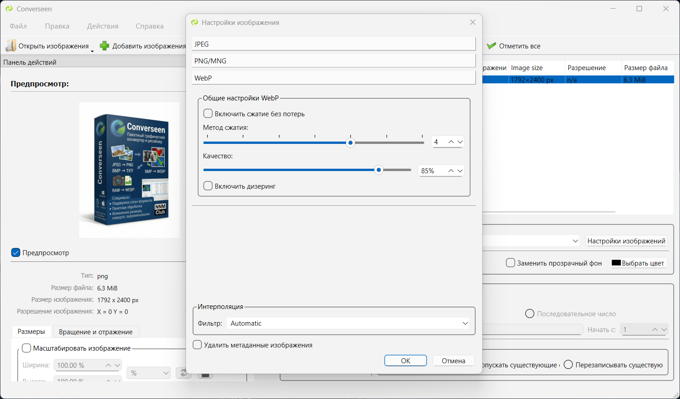Image resolution: width=680 pixels, height=399 pixels.
Task: Click the quality slider handle
Action: [x=379, y=170]
